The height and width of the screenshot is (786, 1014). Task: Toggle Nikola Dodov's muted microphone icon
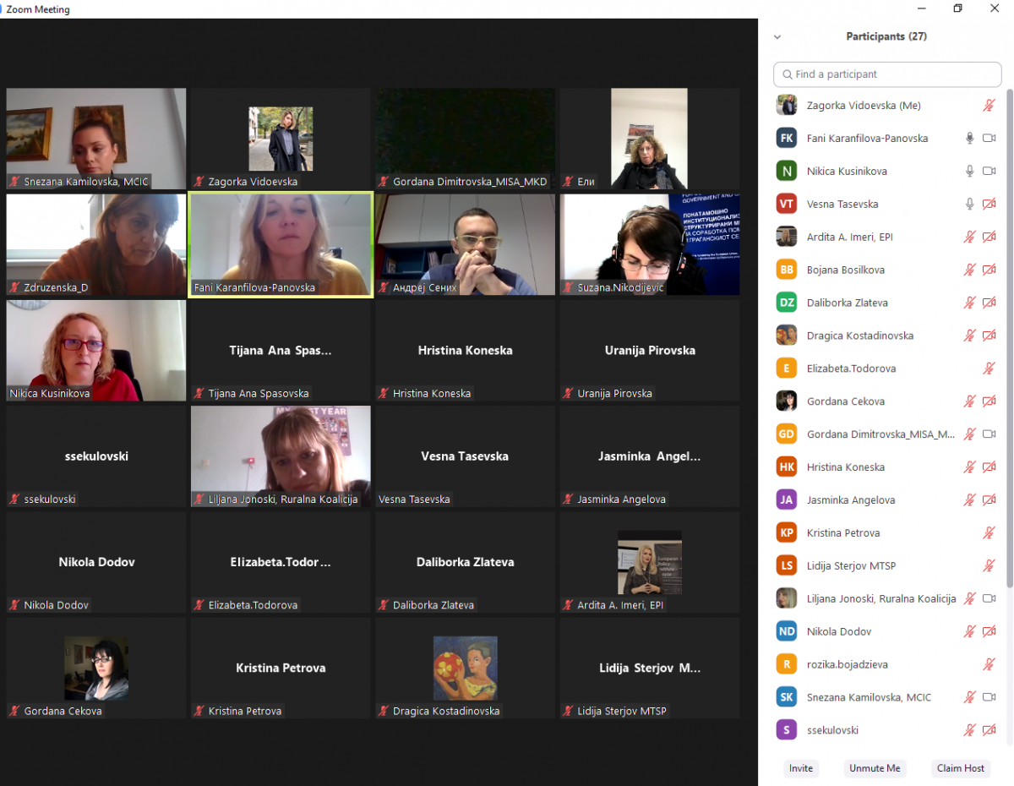(970, 632)
